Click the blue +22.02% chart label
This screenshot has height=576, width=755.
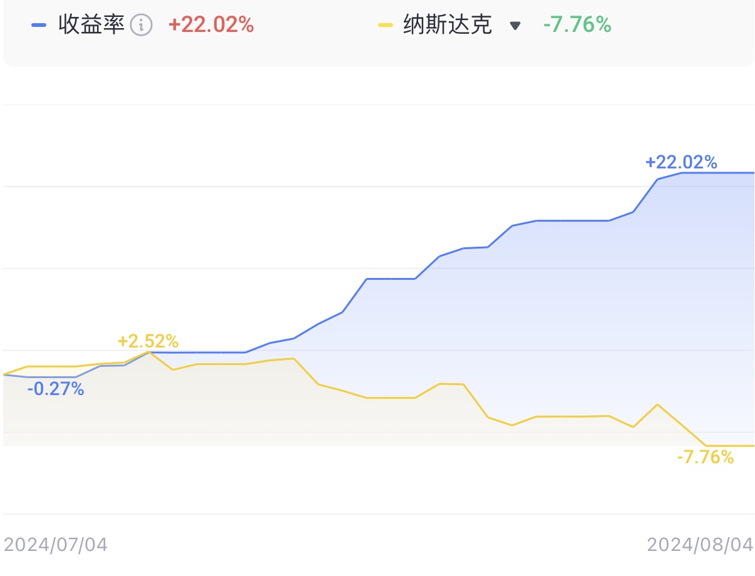tap(681, 162)
